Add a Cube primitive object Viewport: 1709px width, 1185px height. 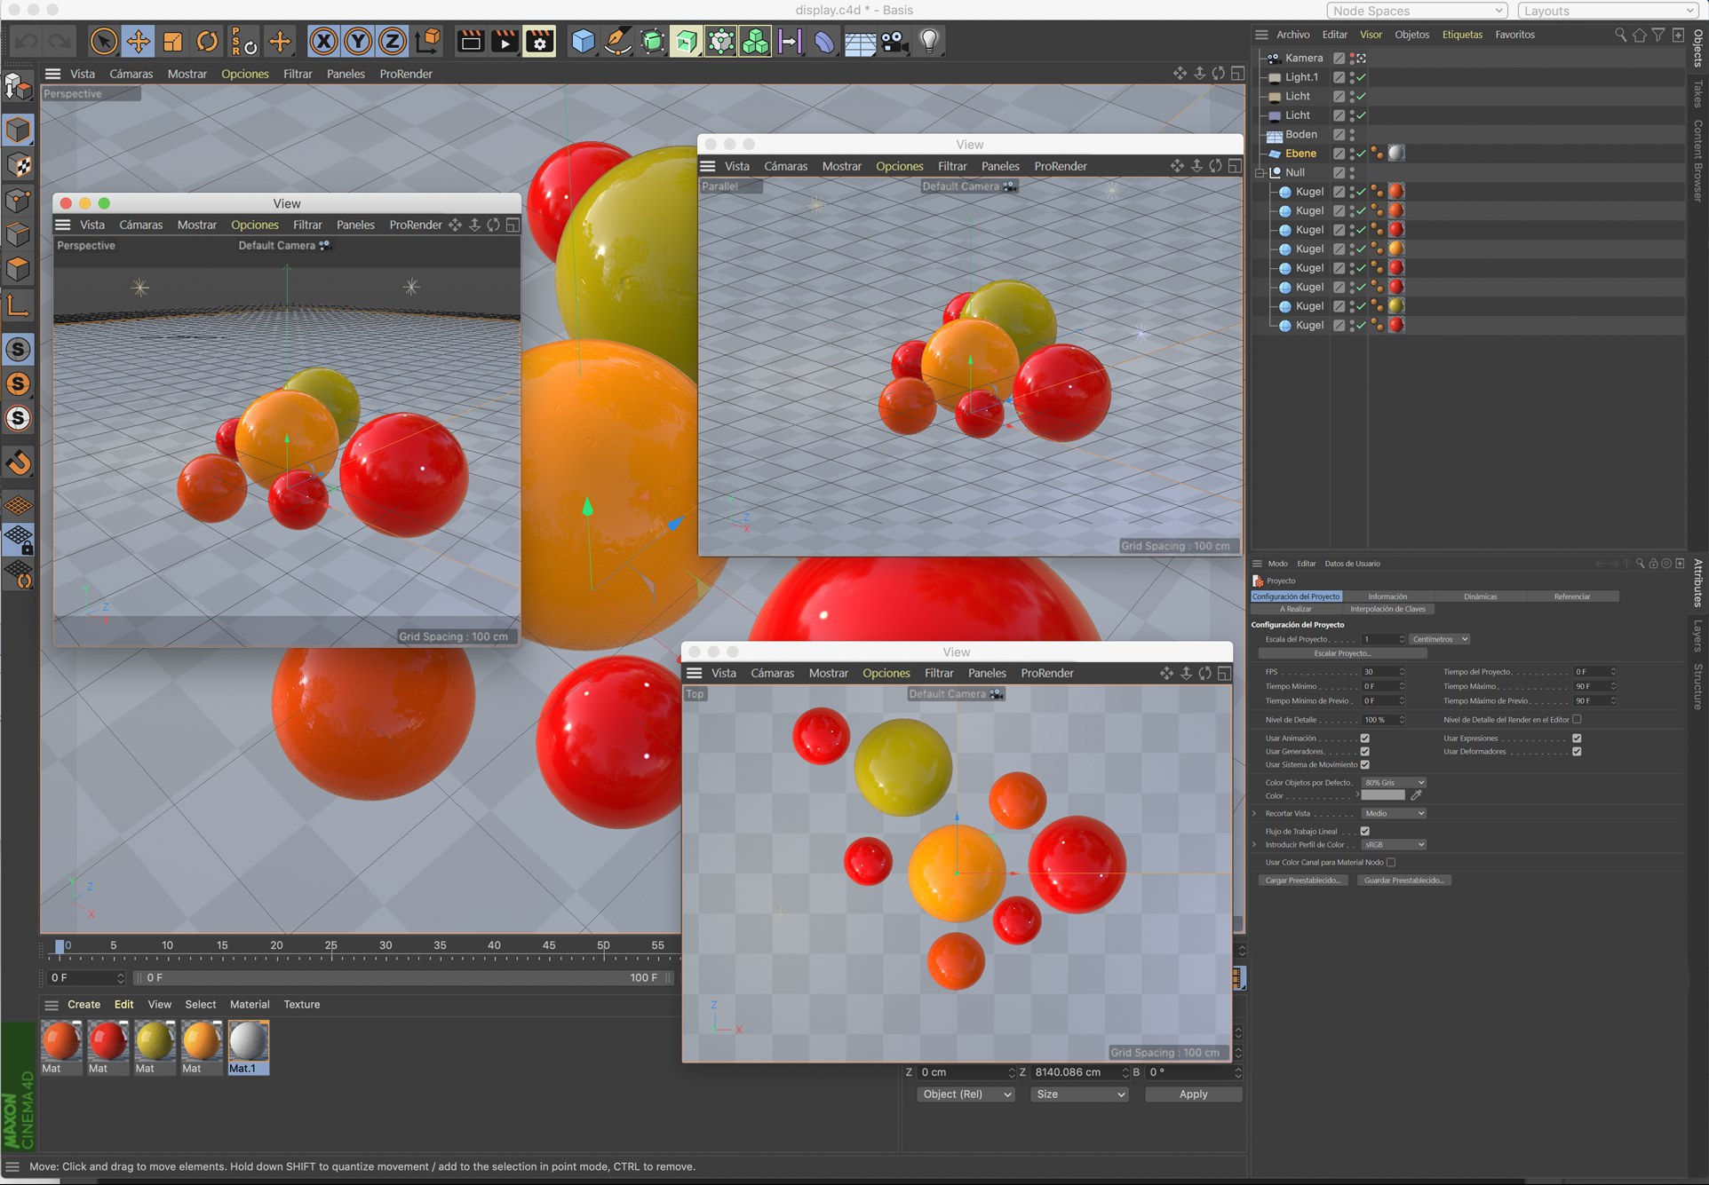583,42
